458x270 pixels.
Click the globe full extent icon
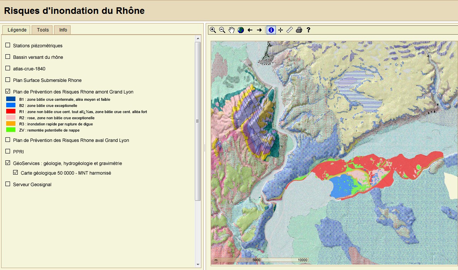pyautogui.click(x=241, y=30)
